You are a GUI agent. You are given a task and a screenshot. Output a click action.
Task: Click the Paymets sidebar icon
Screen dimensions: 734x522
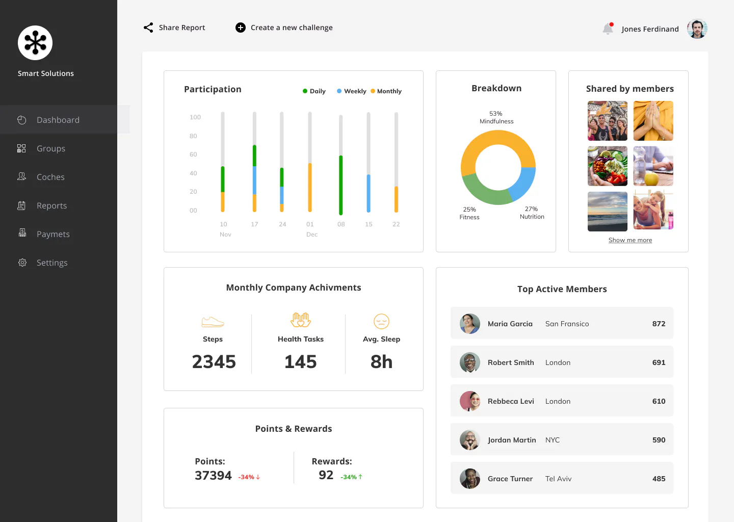click(x=22, y=233)
